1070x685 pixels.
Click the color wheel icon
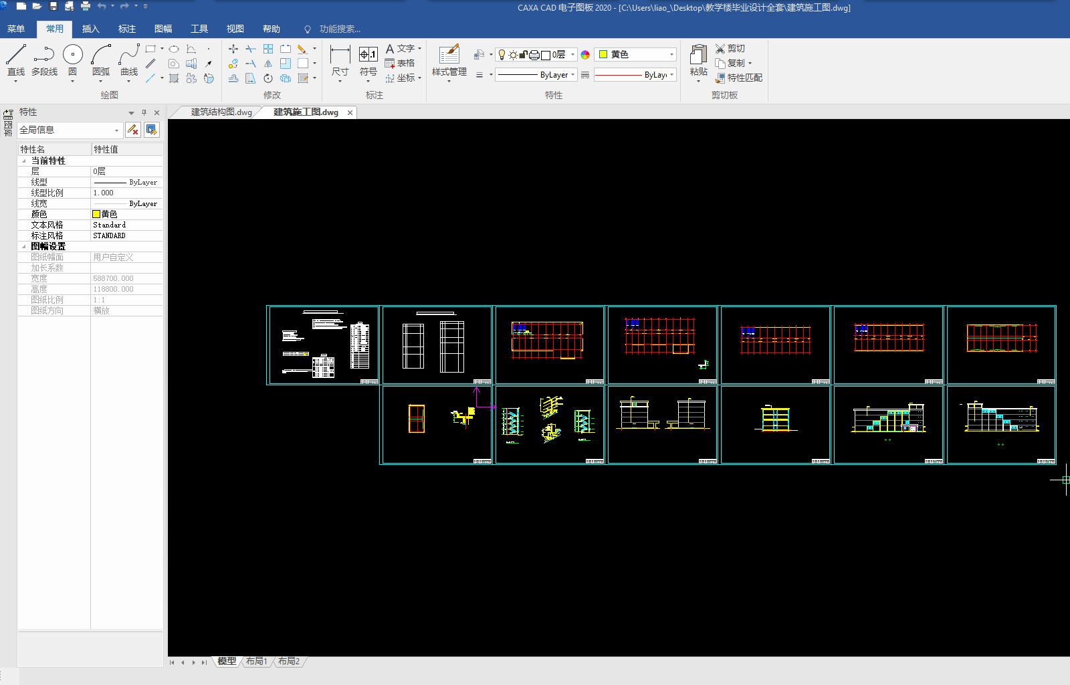point(585,55)
